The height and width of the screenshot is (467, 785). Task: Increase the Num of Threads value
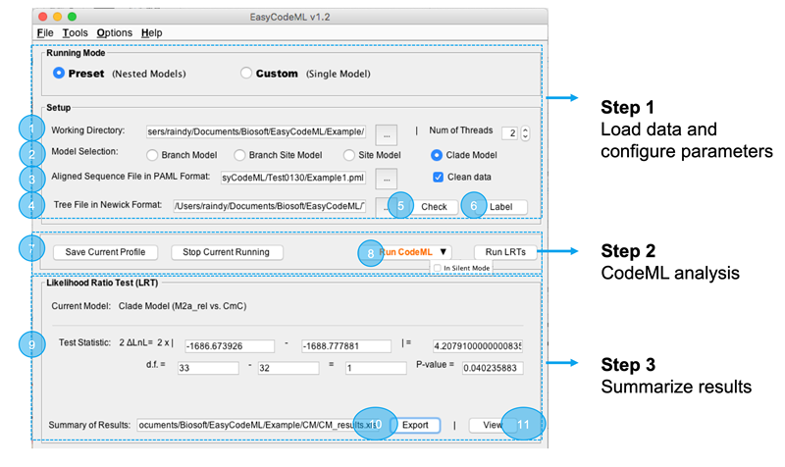click(x=525, y=130)
